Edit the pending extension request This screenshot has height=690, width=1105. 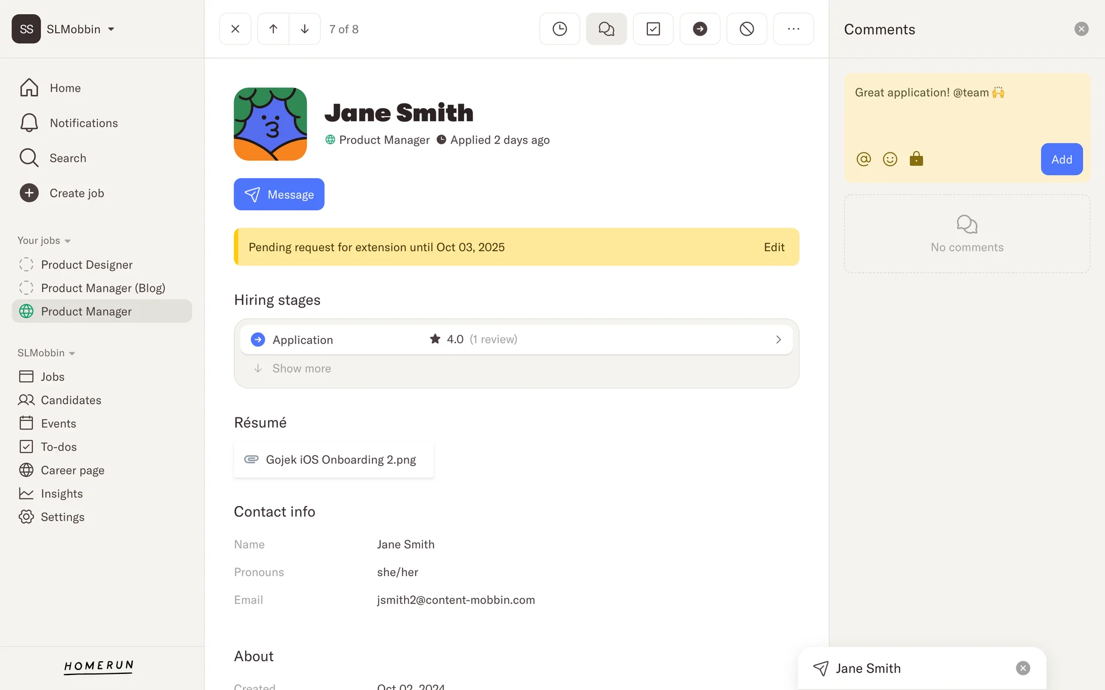coord(773,247)
